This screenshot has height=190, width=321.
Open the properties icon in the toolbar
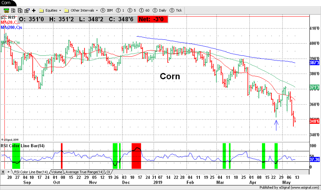(27, 10)
